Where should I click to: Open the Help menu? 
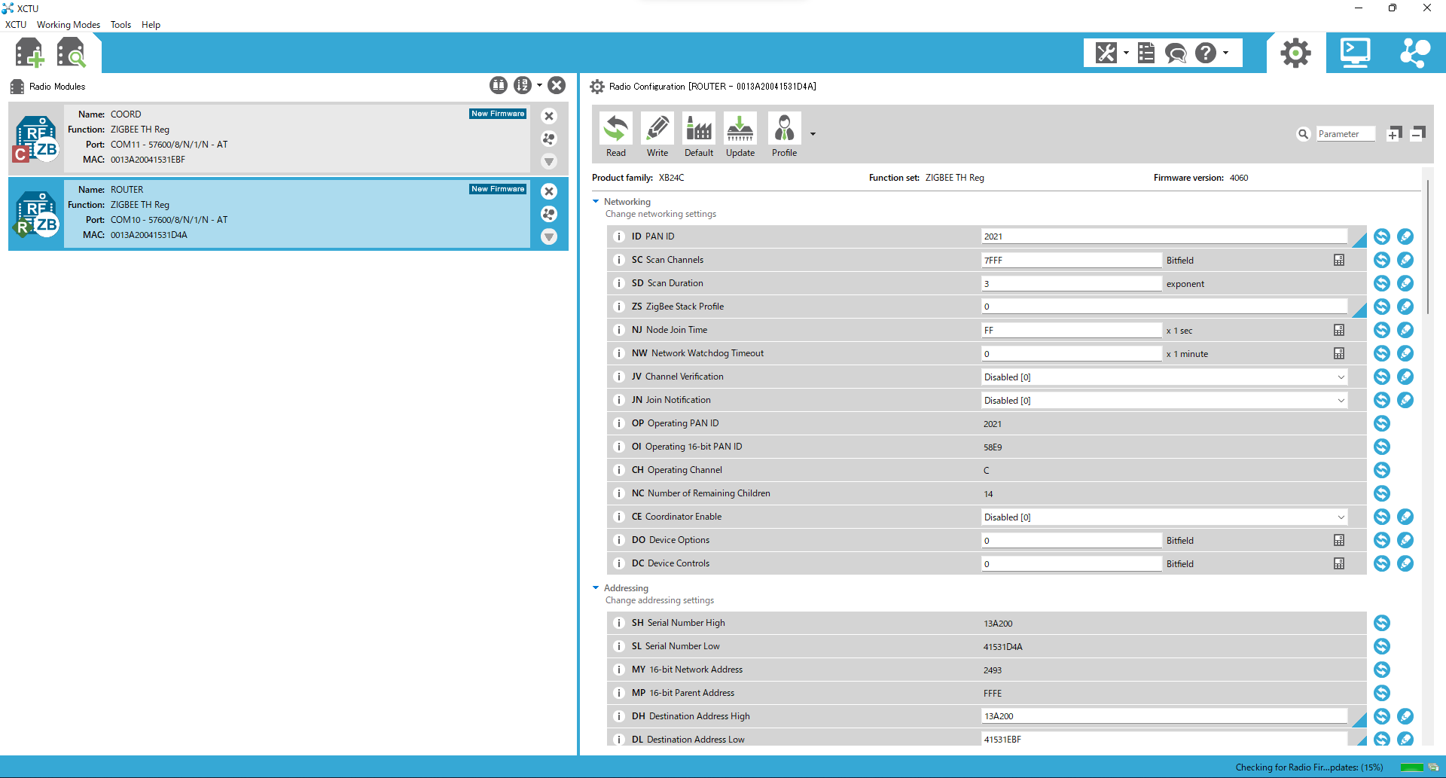[151, 25]
